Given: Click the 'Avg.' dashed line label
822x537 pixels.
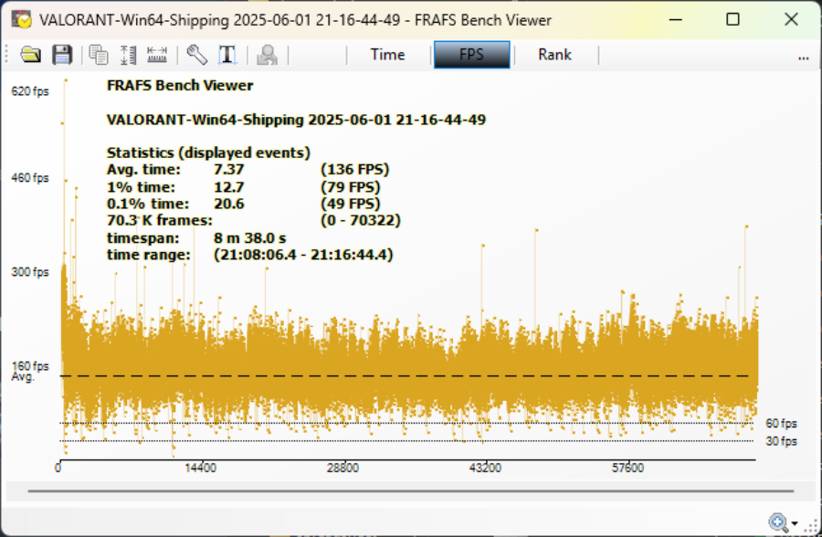Looking at the screenshot, I should (x=23, y=377).
